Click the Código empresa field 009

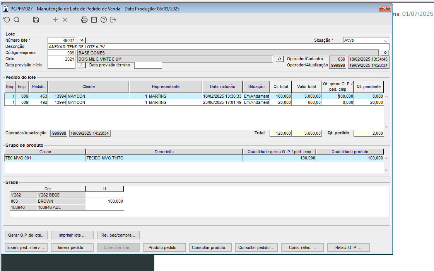click(x=62, y=53)
